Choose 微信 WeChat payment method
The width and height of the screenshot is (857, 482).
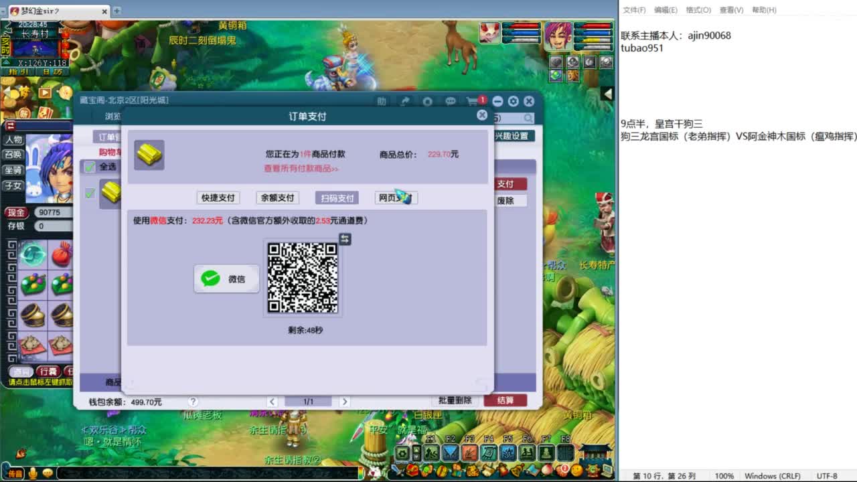click(x=226, y=278)
